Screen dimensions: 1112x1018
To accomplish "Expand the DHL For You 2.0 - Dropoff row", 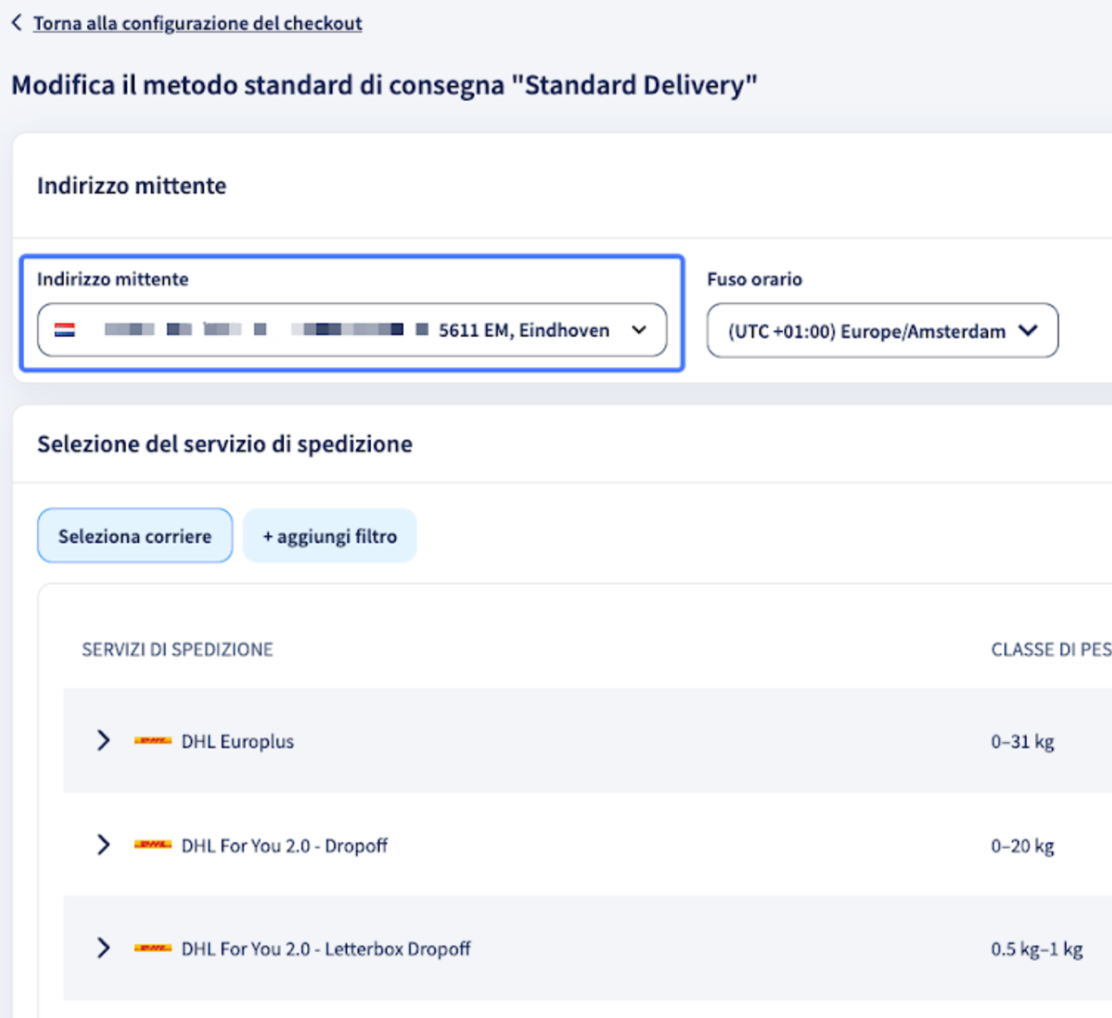I will (x=103, y=845).
